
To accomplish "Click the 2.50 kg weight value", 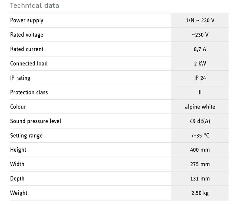I will [x=200, y=193].
